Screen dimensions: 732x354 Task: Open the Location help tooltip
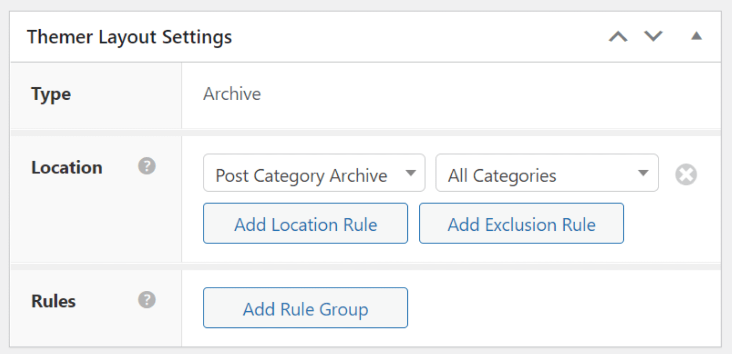(147, 166)
